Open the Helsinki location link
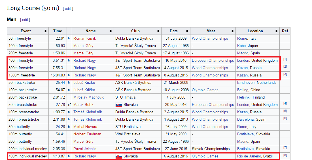This screenshot has width=312, height=160. click(x=244, y=97)
